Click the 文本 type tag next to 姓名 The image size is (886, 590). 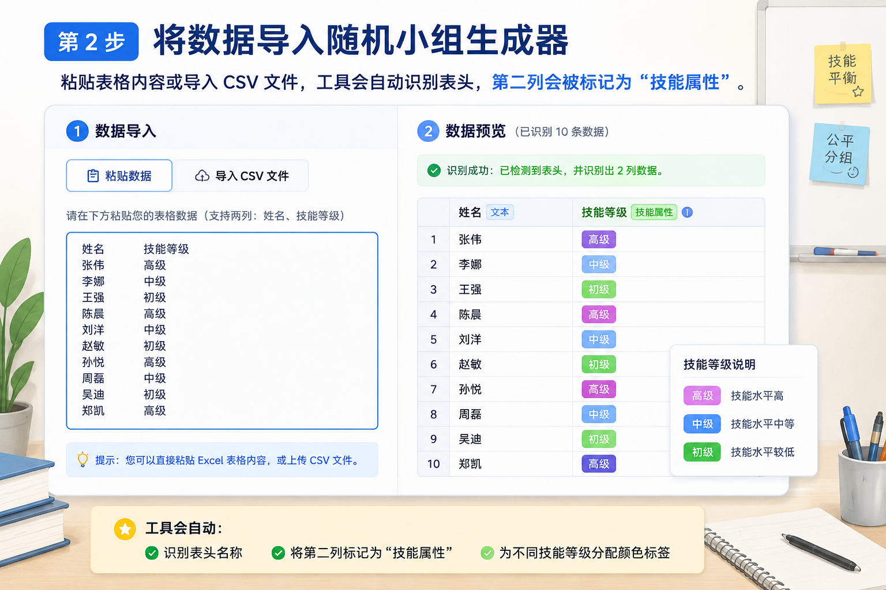tap(500, 212)
